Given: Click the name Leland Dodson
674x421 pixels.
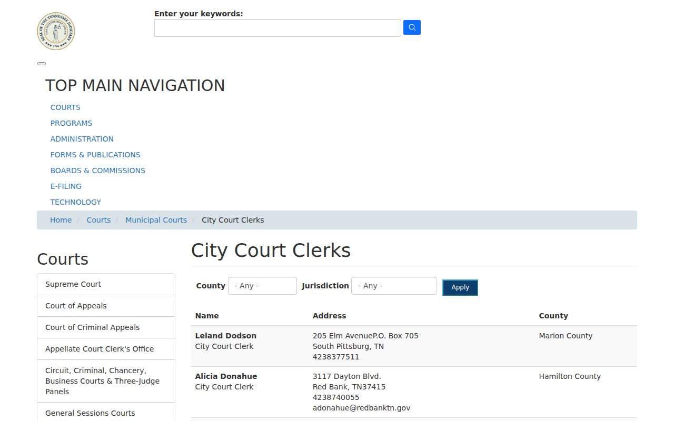Looking at the screenshot, I should click(x=226, y=336).
